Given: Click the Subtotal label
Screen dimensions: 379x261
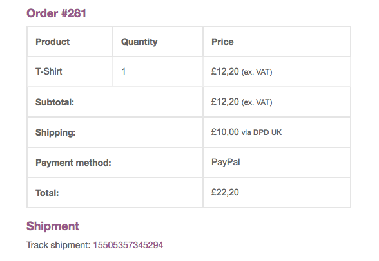Looking at the screenshot, I should (55, 102).
